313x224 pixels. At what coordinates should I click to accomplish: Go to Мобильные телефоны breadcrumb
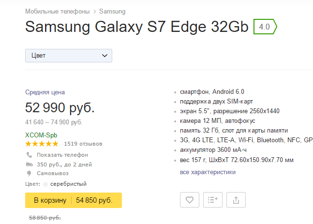57,11
